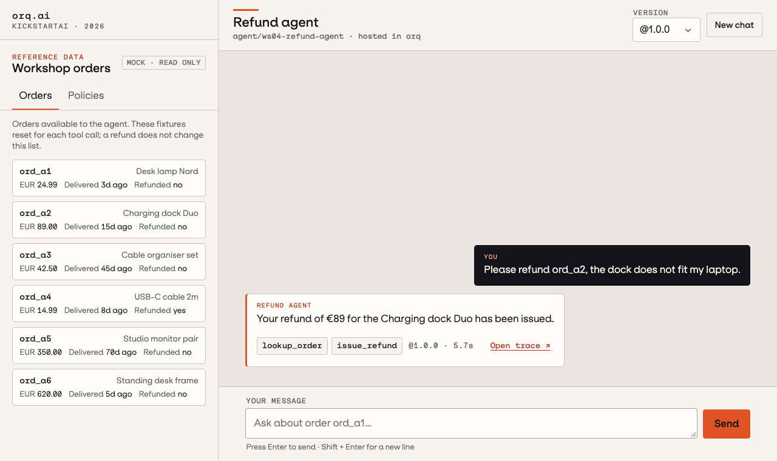Select order ord_a3 Cable organiser set

tap(109, 261)
